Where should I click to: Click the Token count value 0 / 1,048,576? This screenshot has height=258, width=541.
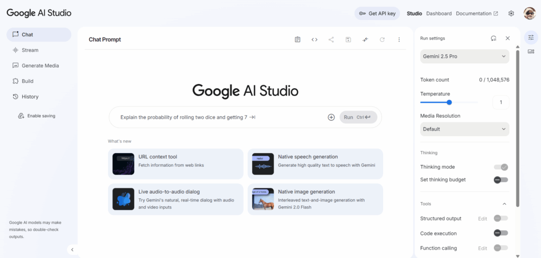click(x=494, y=80)
